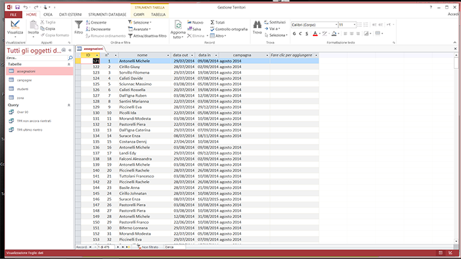Open font color picker red A
461x259 pixels.
[x=315, y=34]
